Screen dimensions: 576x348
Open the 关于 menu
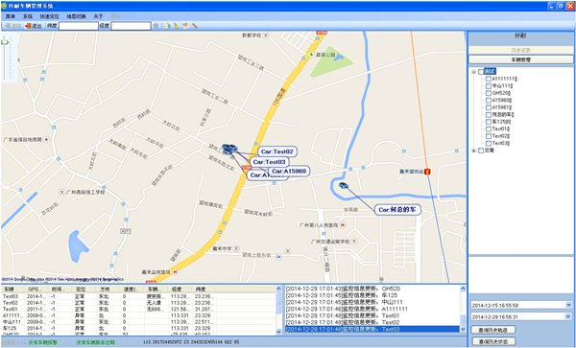[x=98, y=16]
